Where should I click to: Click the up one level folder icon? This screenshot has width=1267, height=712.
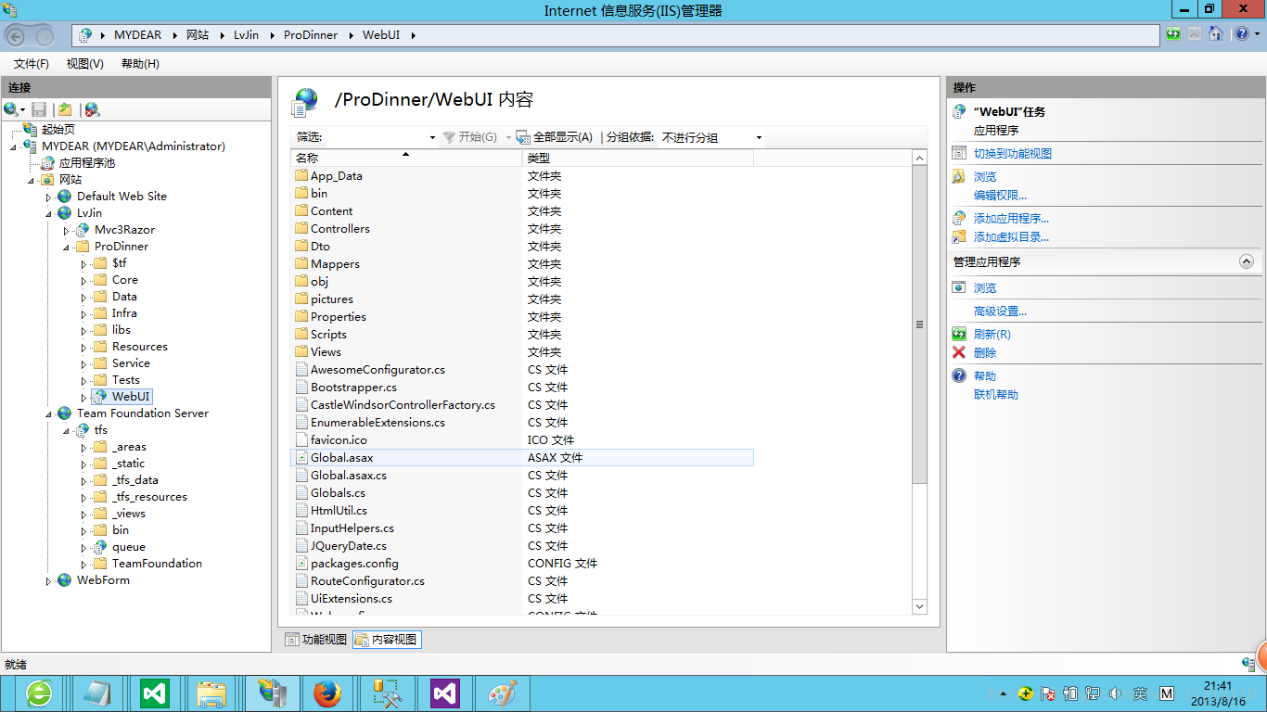click(65, 109)
